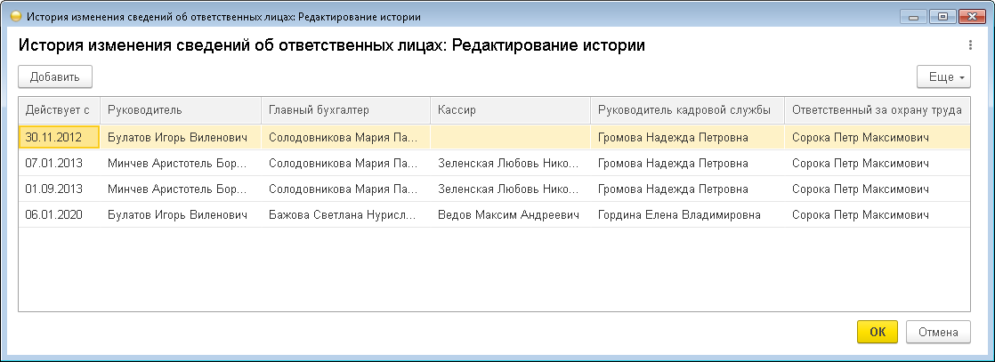Confirm with the yellow OK button
Screen dimensions: 995x362
878,332
